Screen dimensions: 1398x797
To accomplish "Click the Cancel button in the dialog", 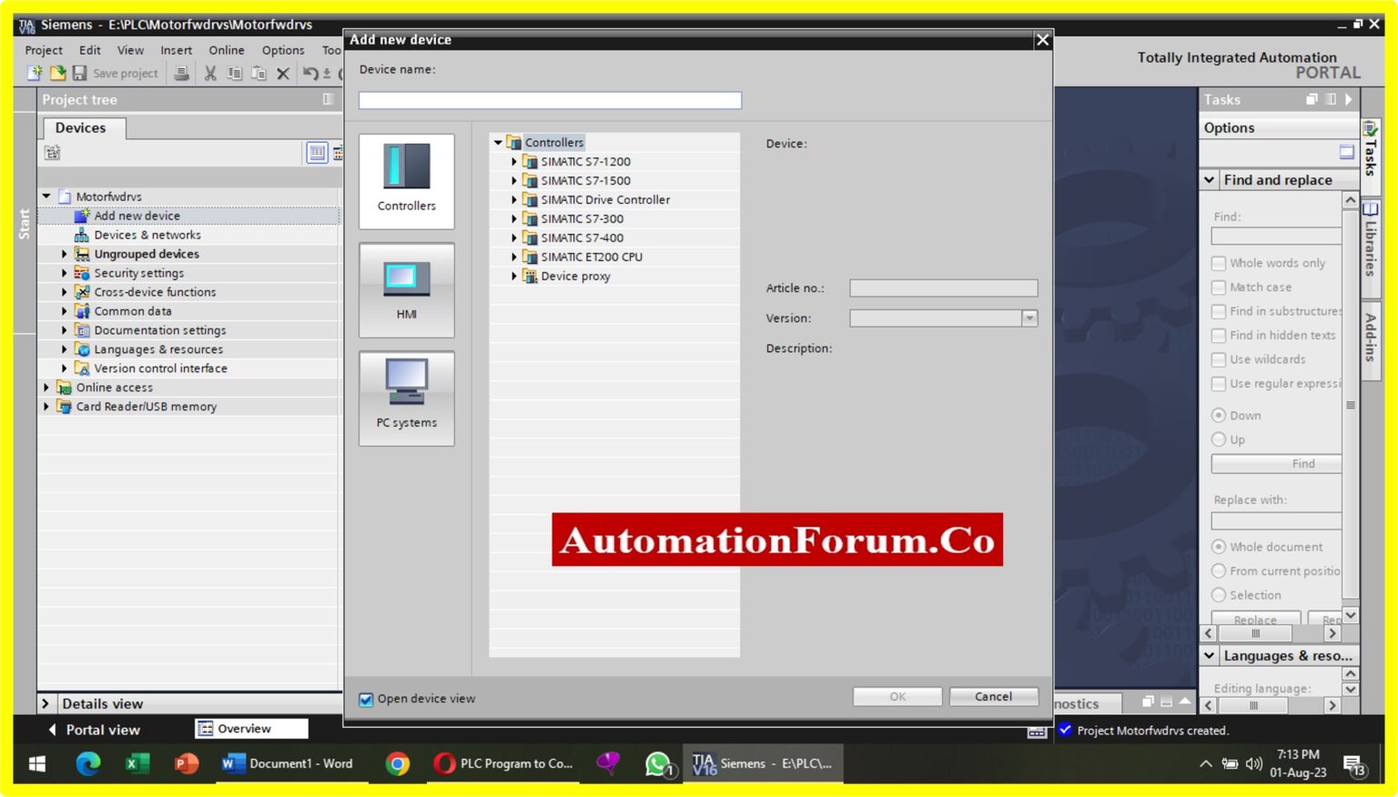I will pos(993,696).
